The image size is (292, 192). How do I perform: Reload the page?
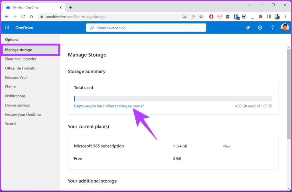[23, 17]
